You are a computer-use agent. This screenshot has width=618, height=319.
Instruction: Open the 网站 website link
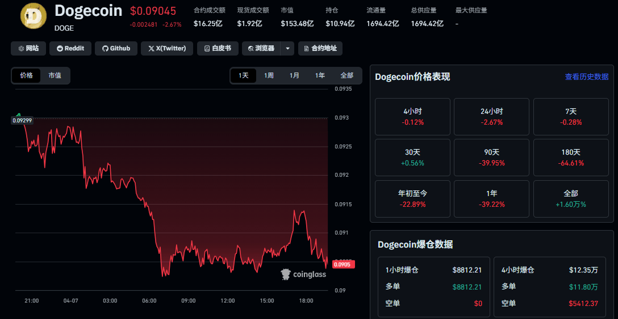(x=28, y=48)
